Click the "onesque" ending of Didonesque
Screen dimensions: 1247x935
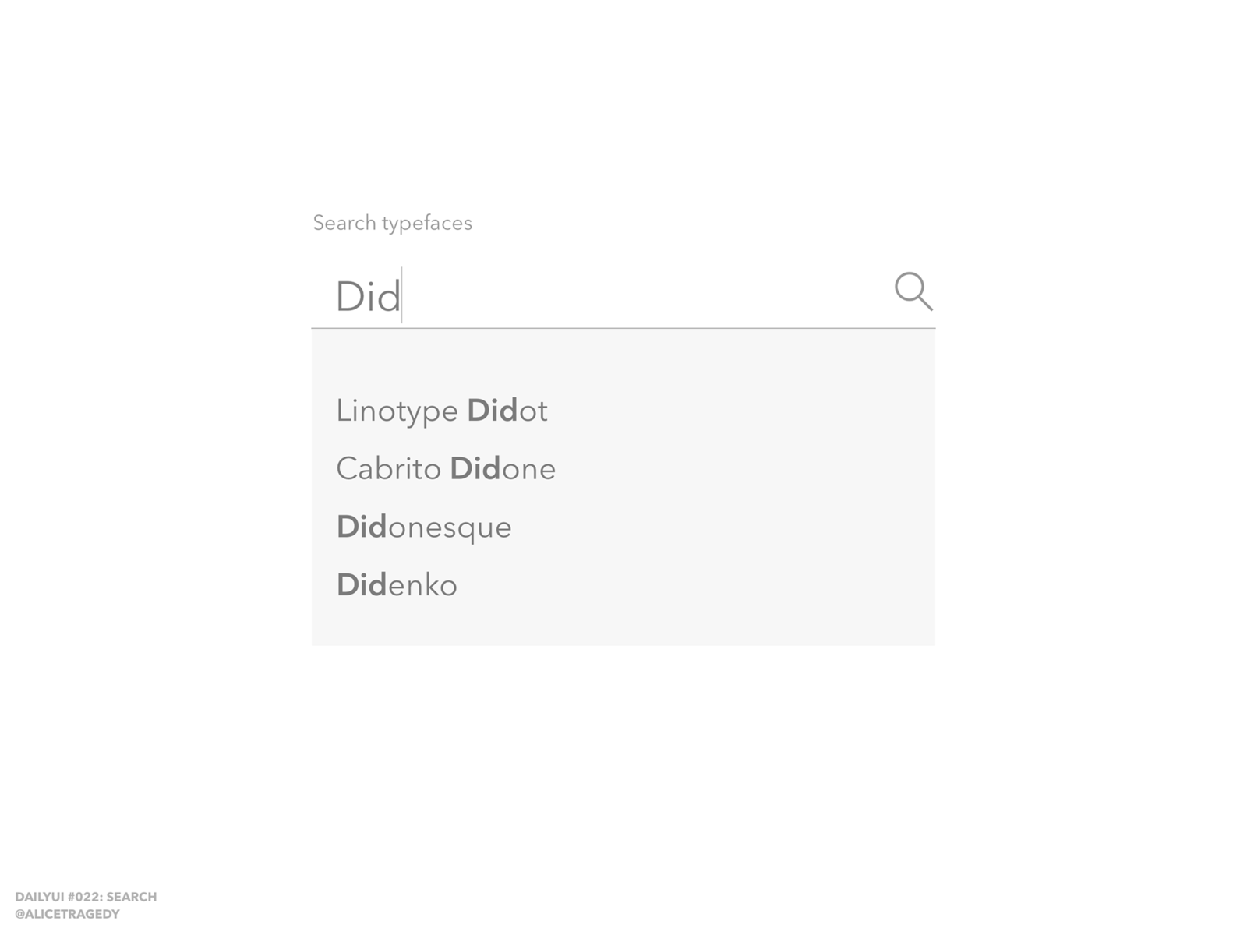click(450, 527)
